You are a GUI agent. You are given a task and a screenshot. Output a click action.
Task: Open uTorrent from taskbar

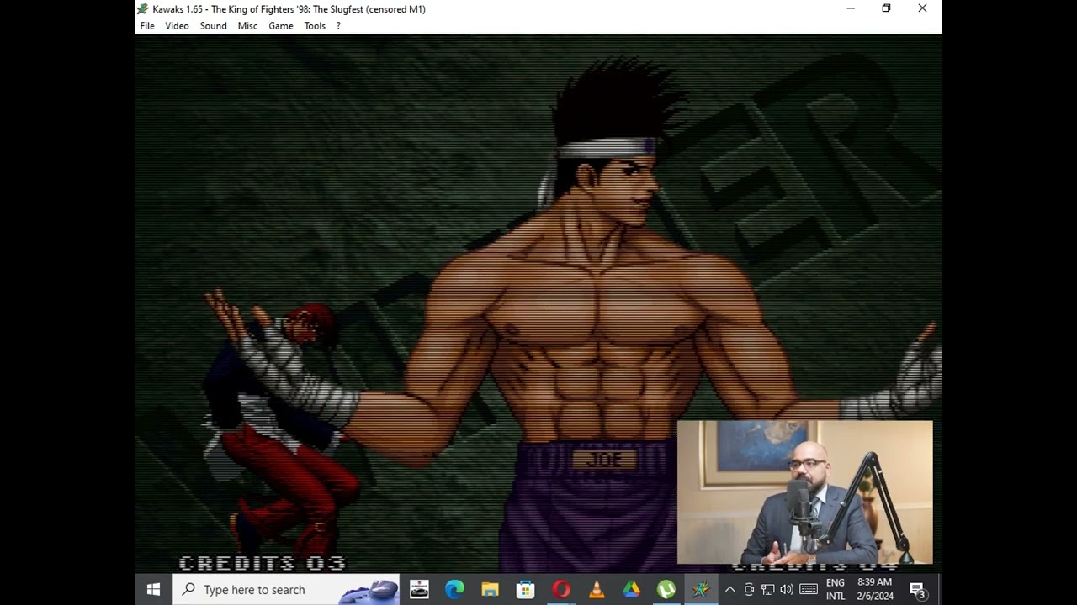pos(666,590)
